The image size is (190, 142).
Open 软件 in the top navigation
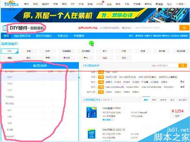118,4
